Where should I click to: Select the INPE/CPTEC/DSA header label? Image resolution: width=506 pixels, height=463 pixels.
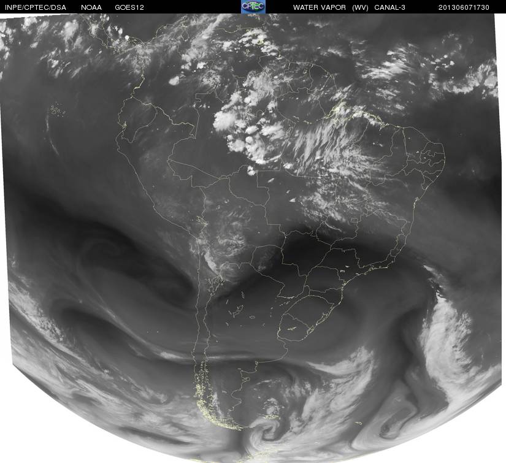click(36, 7)
